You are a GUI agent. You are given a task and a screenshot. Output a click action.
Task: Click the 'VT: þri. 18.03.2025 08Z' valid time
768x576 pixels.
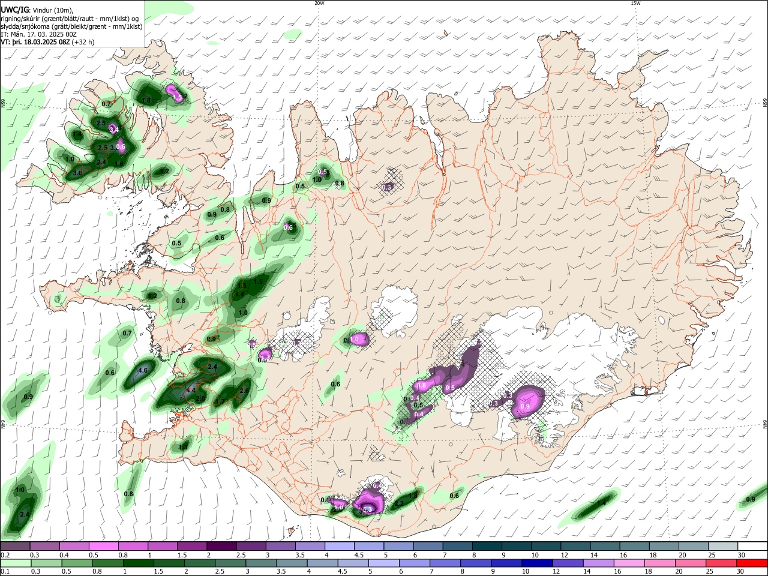coord(35,43)
